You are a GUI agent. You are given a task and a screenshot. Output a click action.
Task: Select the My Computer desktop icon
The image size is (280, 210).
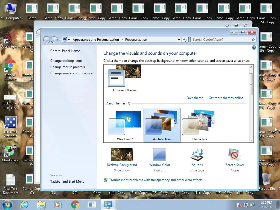pos(11,11)
